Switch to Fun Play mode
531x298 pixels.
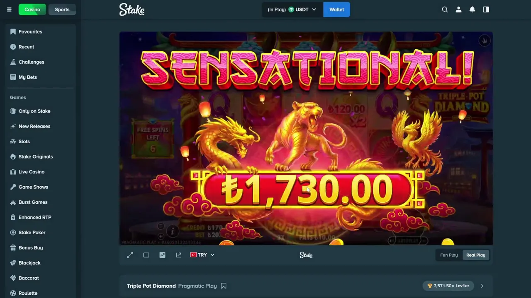(x=449, y=255)
